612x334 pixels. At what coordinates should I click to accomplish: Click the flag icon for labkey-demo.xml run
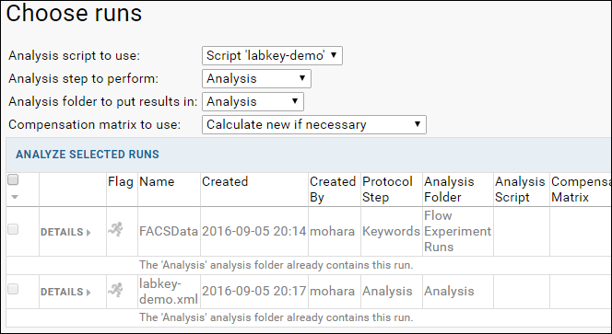(115, 290)
